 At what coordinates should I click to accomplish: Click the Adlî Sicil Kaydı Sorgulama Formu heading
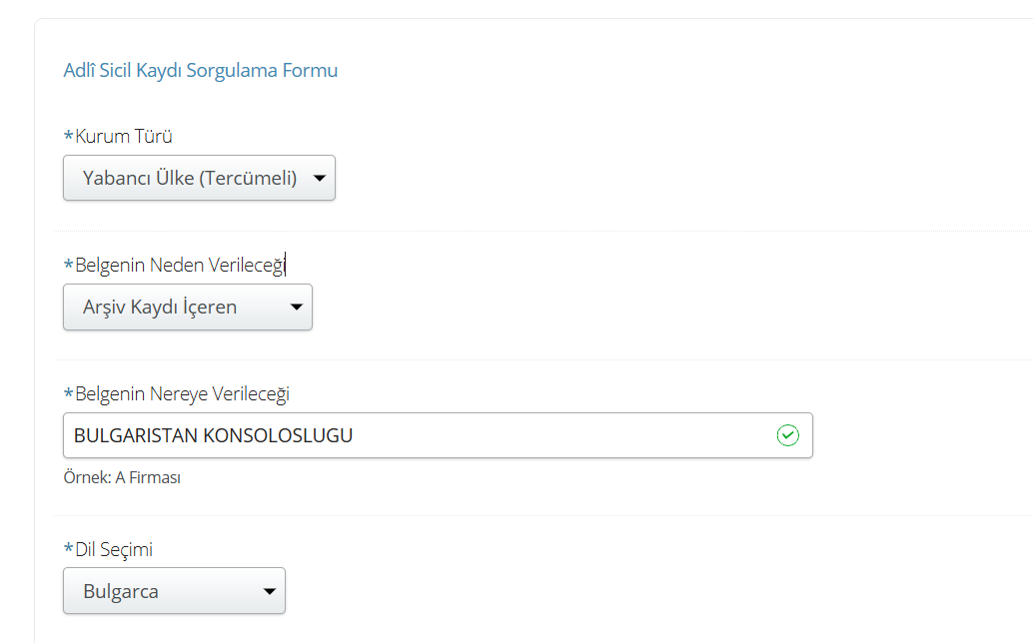coord(200,71)
